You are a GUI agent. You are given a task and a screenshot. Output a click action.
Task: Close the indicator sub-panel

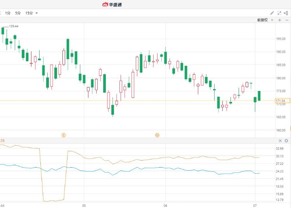pyautogui.click(x=280, y=141)
